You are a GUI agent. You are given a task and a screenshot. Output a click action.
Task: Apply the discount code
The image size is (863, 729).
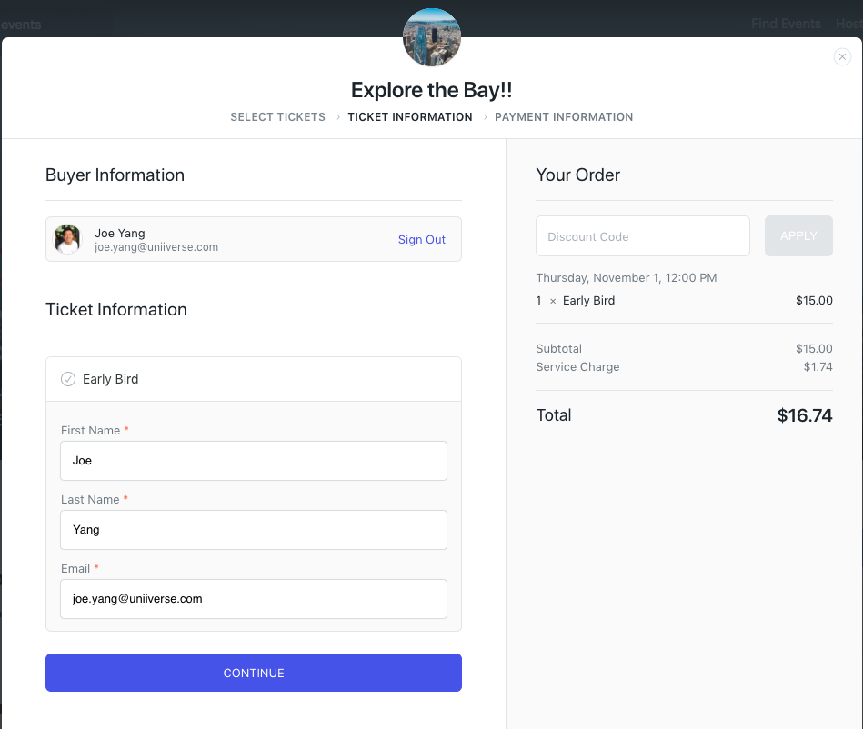(x=798, y=236)
